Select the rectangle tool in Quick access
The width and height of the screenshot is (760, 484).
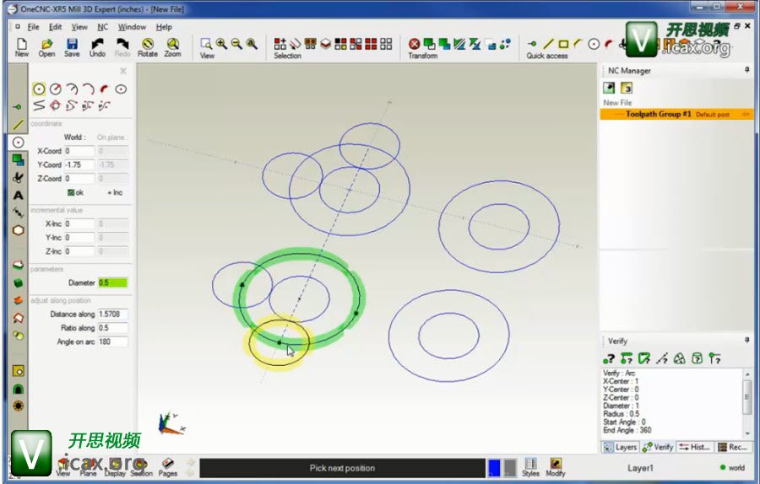(563, 44)
